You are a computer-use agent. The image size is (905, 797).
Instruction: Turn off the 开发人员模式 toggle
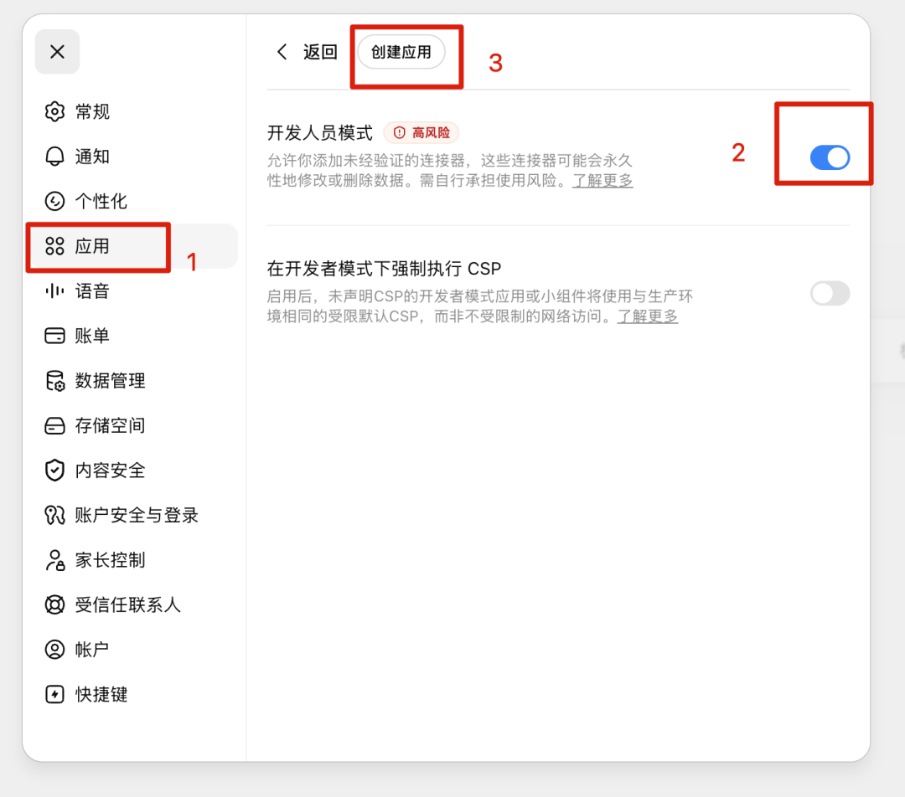click(x=830, y=157)
